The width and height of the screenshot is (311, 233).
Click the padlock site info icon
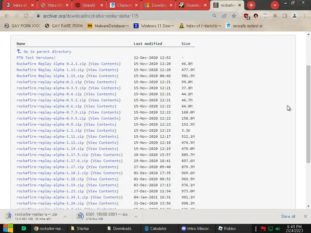(x=38, y=16)
